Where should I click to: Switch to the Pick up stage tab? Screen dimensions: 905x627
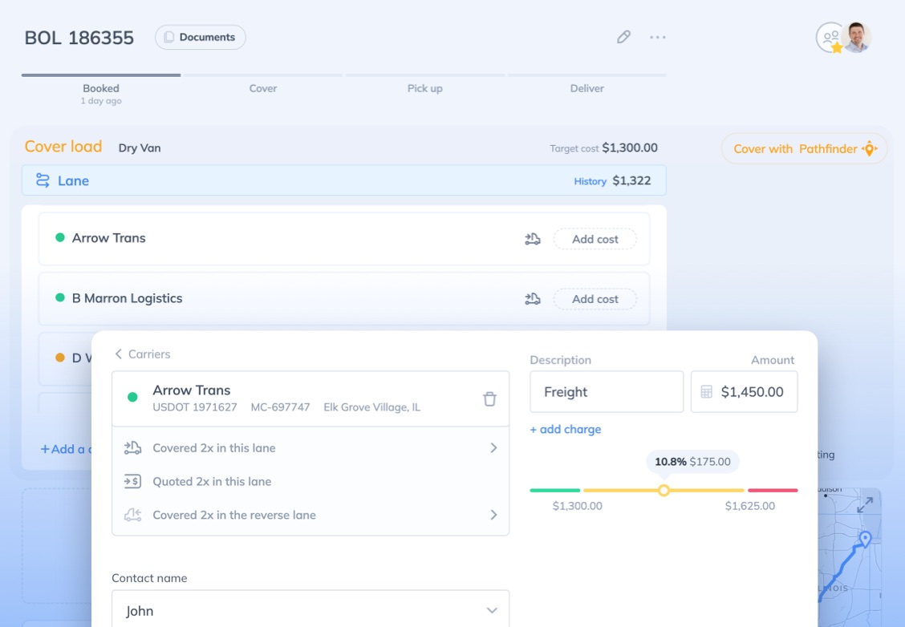(x=424, y=88)
